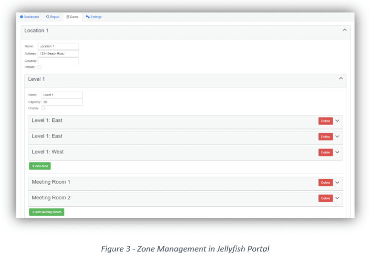Collapse the Location 1 panel
The height and width of the screenshot is (260, 370).
click(344, 30)
